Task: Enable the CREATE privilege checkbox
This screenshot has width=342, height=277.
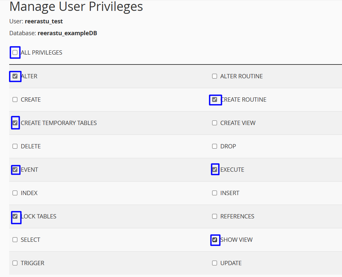Action: (15, 100)
